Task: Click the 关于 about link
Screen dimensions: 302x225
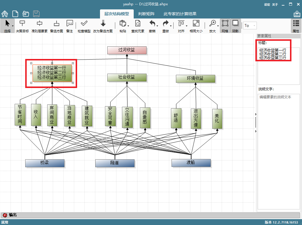Action: 275,4
